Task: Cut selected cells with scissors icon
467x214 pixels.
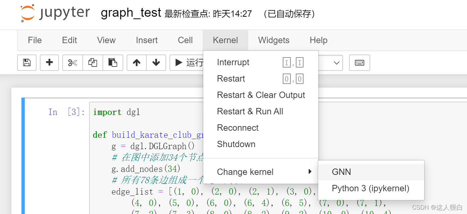Action: (73, 63)
